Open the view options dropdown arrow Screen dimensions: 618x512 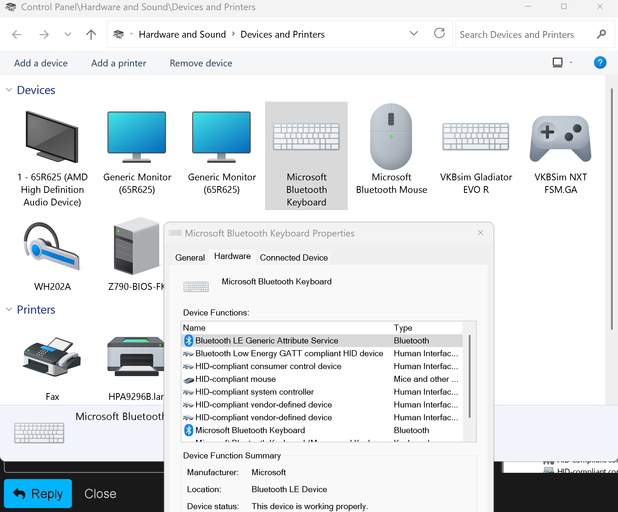coord(571,63)
